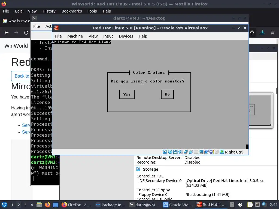Open the VirtualBox VM Help menu

pos(143,36)
